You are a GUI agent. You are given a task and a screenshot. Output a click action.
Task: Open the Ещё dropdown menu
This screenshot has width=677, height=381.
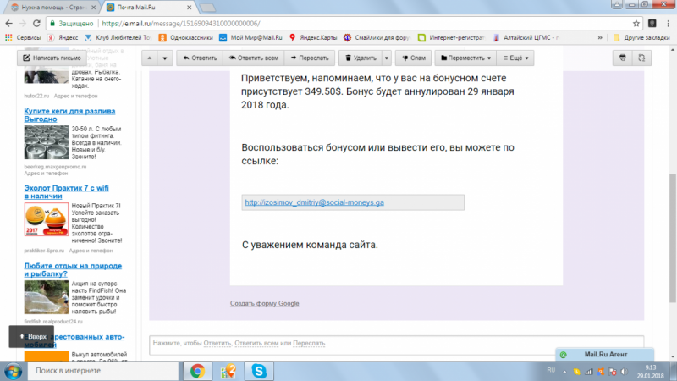click(515, 58)
